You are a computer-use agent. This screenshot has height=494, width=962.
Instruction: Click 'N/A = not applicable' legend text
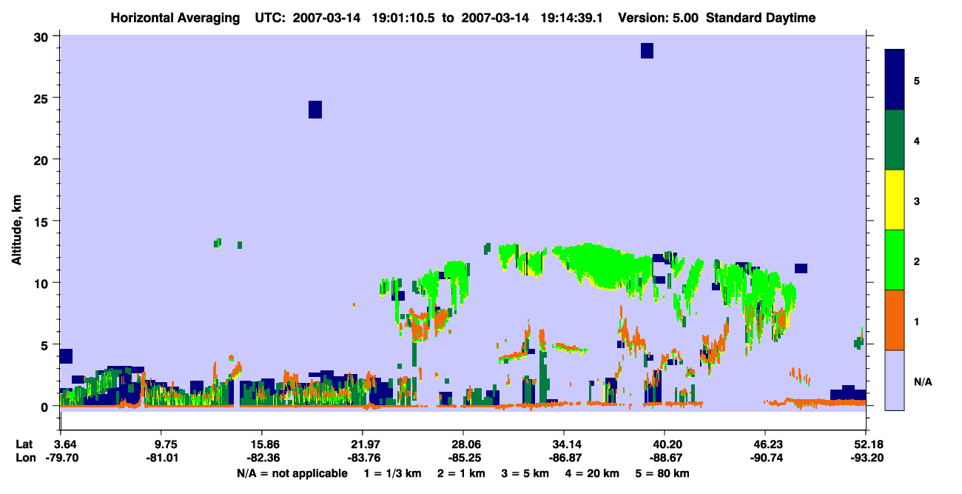[x=292, y=473]
